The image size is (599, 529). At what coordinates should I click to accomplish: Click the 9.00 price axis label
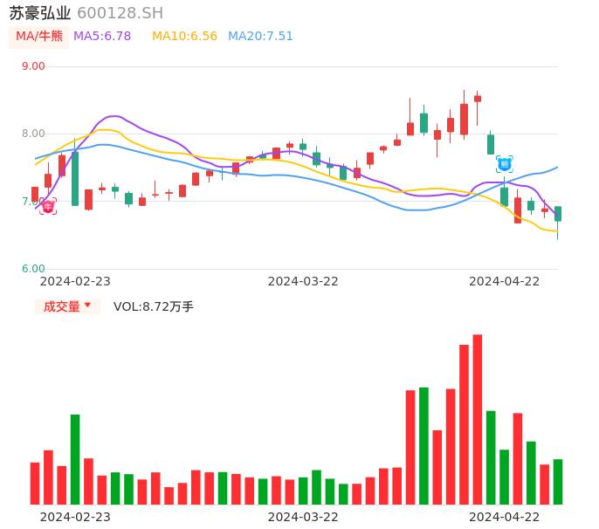tap(33, 66)
